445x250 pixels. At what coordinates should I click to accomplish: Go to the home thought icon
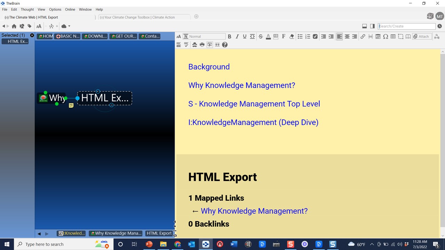click(x=14, y=26)
